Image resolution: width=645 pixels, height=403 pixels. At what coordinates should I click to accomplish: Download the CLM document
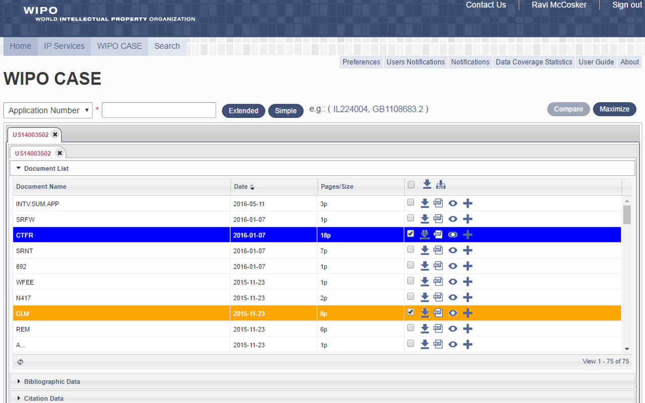point(425,313)
